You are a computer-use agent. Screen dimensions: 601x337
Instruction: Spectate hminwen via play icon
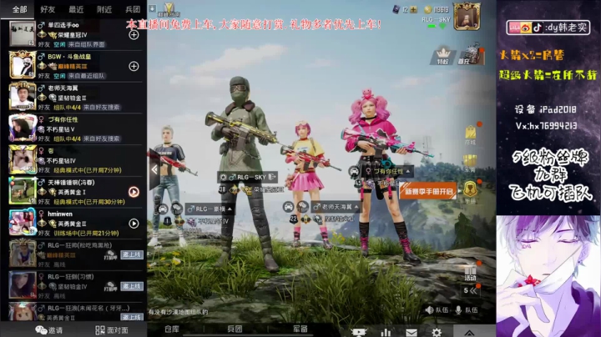(x=134, y=224)
